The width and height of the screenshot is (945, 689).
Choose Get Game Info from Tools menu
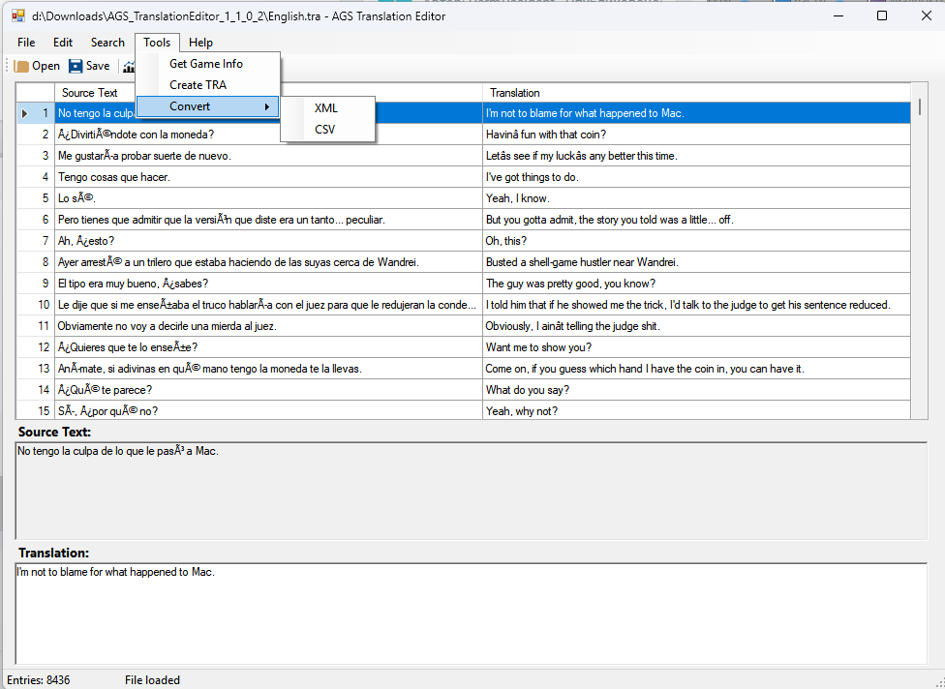208,64
